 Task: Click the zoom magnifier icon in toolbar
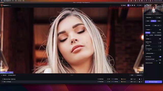(138, 5)
